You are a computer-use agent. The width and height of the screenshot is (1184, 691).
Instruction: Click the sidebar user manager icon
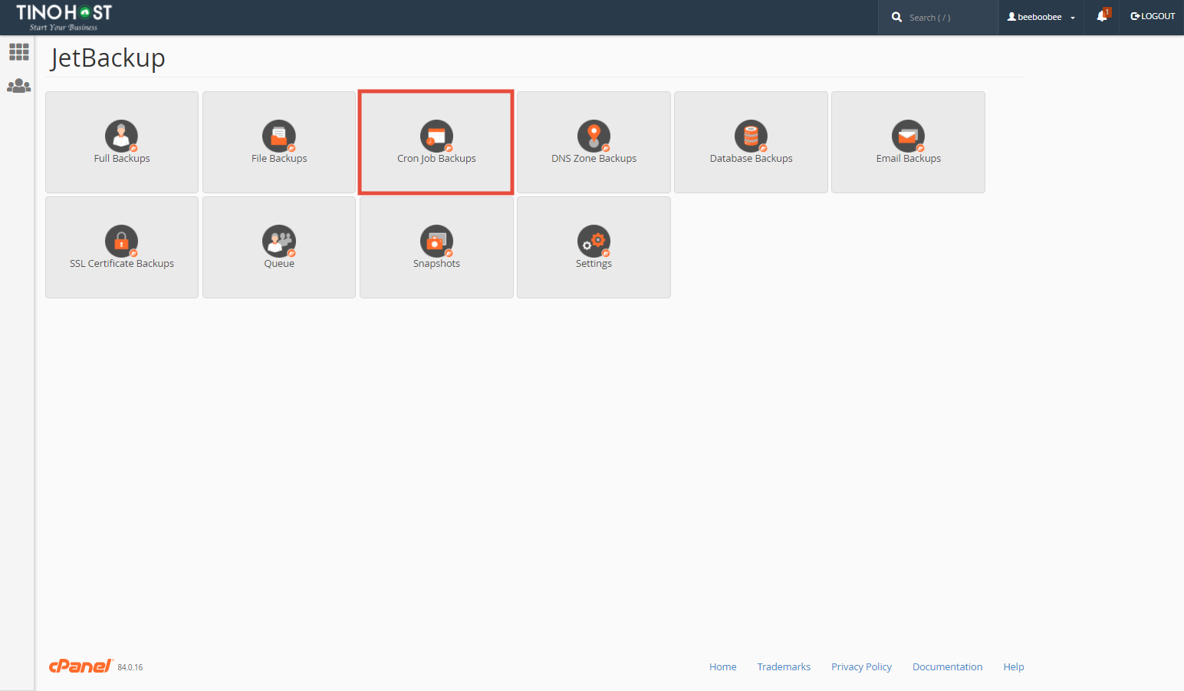pos(18,86)
